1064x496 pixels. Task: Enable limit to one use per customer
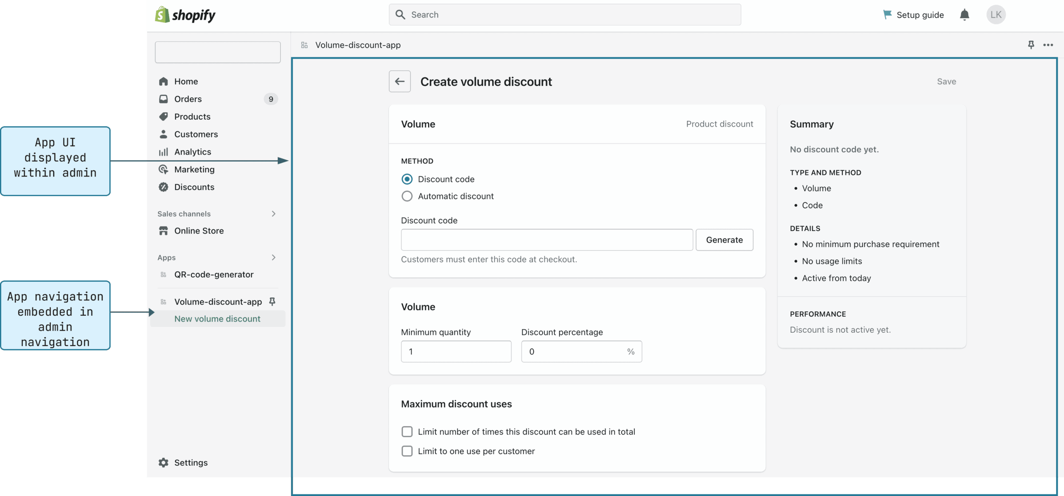point(407,451)
